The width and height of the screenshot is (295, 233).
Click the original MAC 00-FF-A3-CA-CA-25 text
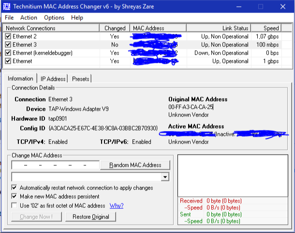(x=191, y=107)
